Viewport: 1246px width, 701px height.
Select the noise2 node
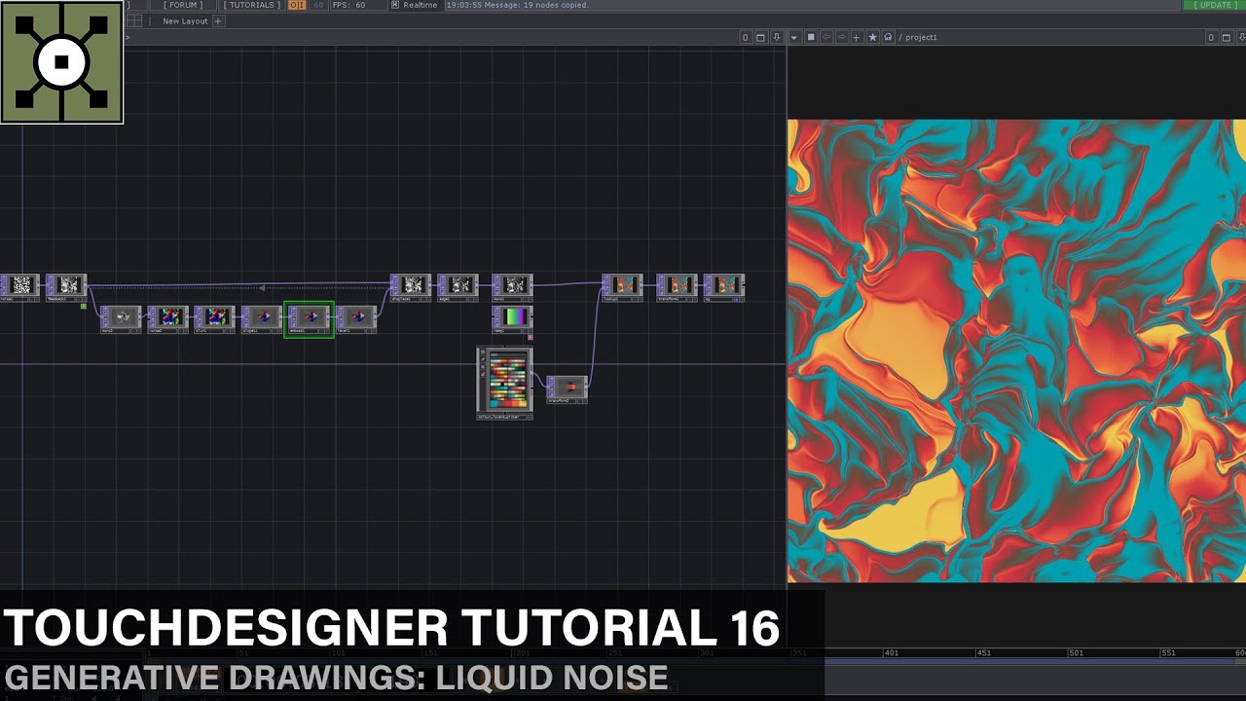167,318
